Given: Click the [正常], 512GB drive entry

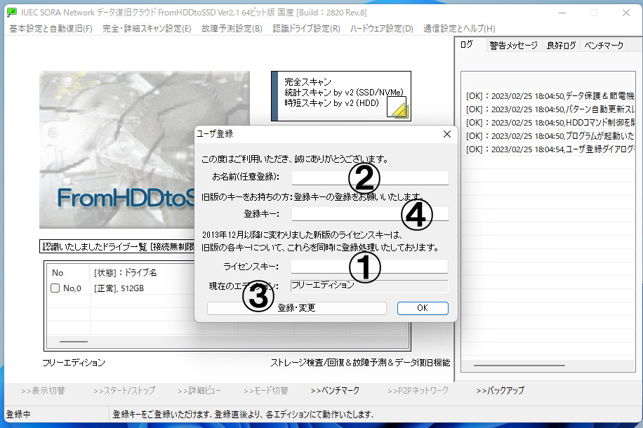Looking at the screenshot, I should pos(119,288).
